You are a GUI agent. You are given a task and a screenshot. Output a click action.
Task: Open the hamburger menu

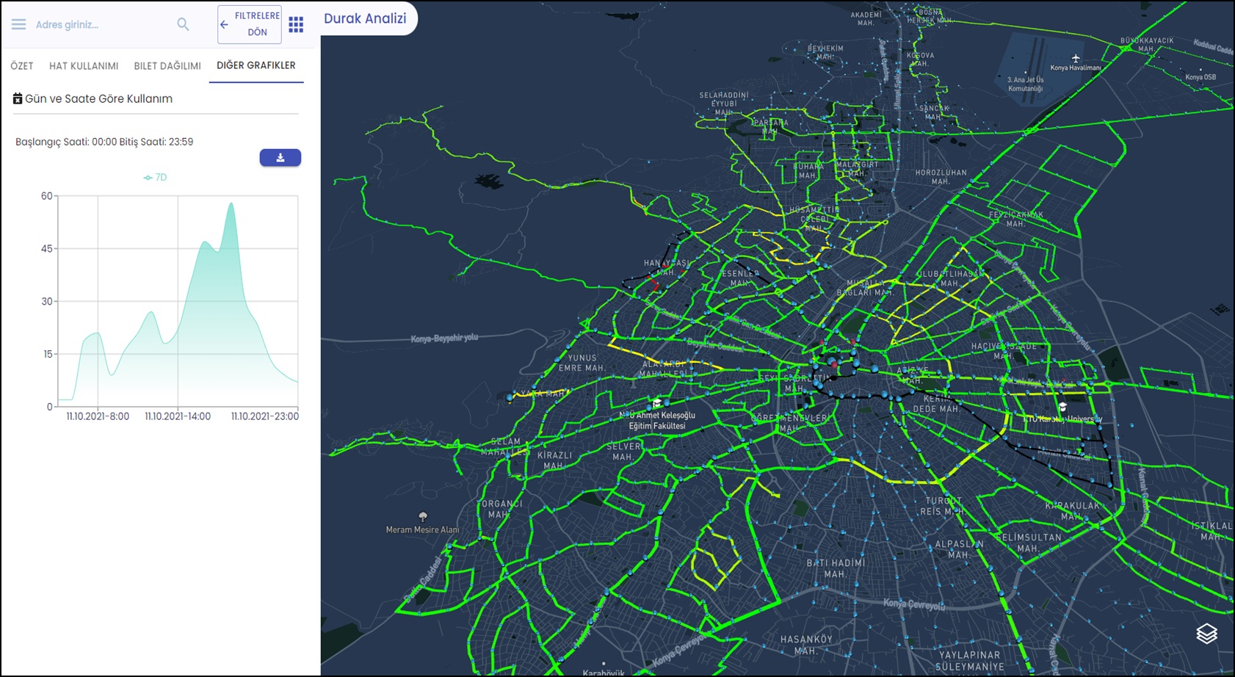(x=18, y=24)
